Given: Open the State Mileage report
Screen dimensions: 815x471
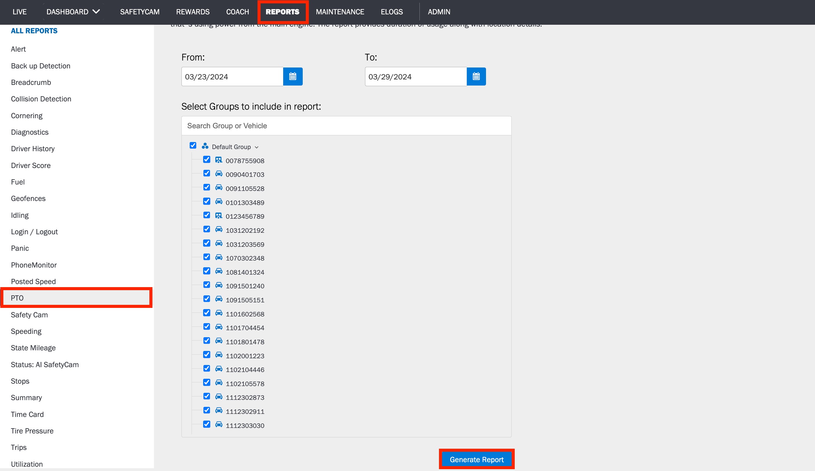Looking at the screenshot, I should [33, 348].
